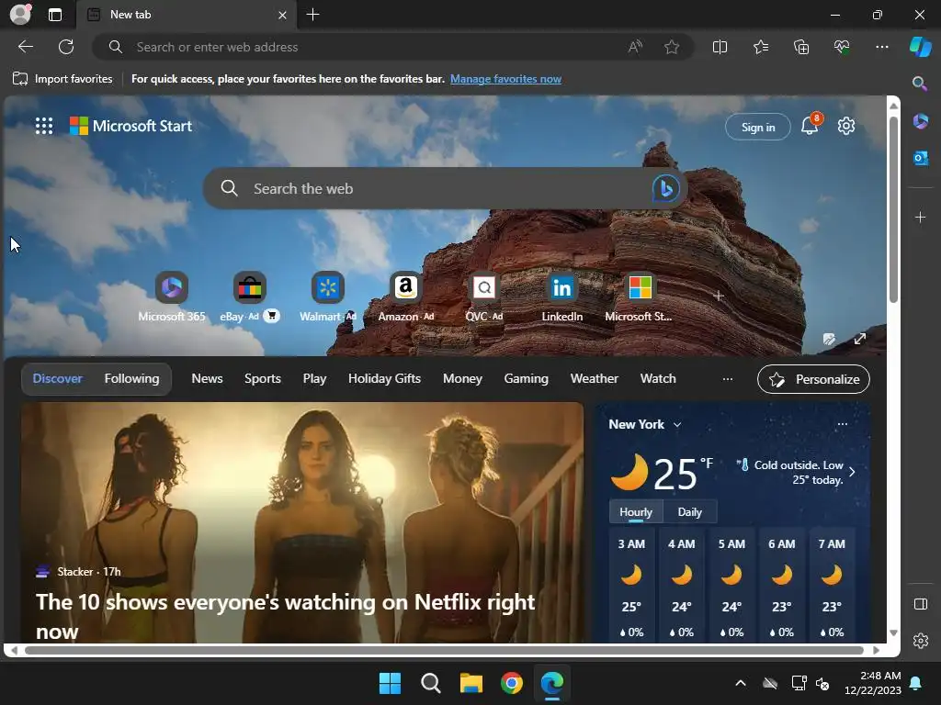
Task: Open a new tab with plus button
Action: pyautogui.click(x=312, y=15)
